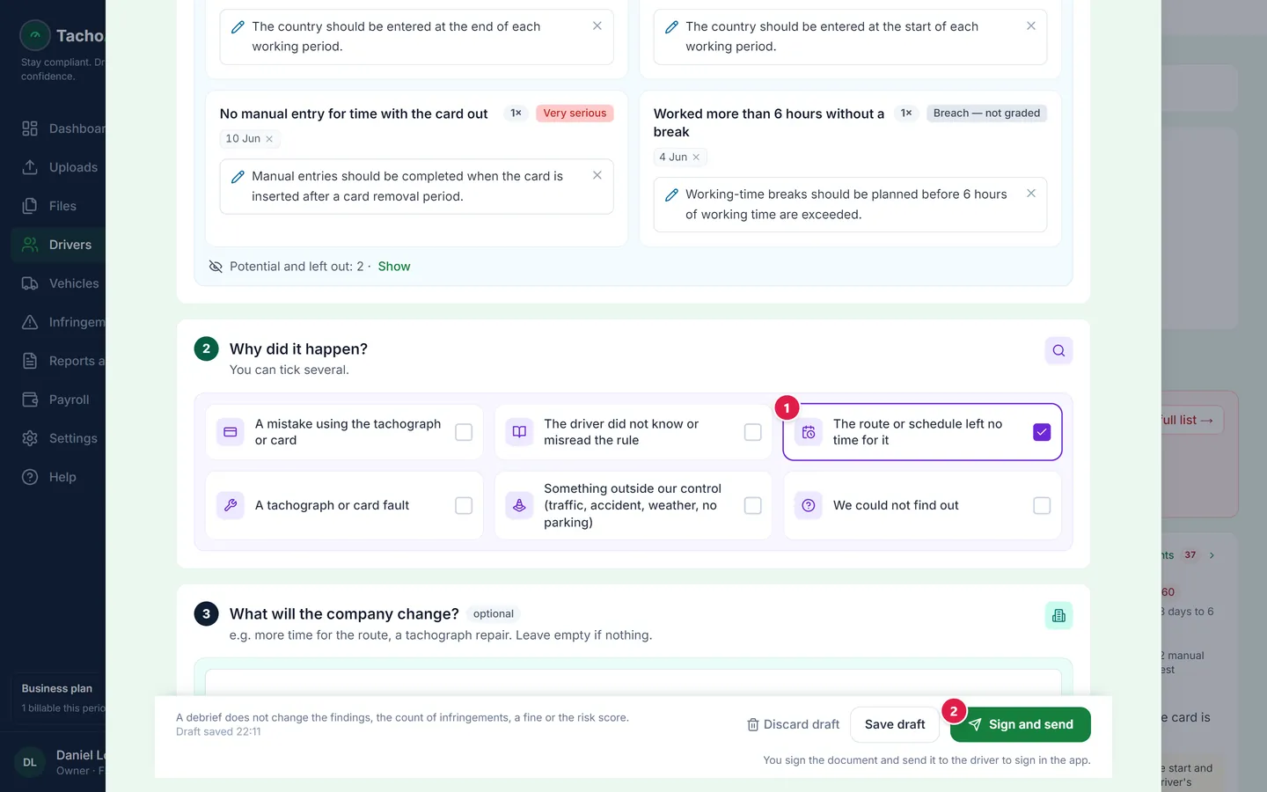Click the Sign and send button
Image resolution: width=1267 pixels, height=792 pixels.
(x=1021, y=724)
